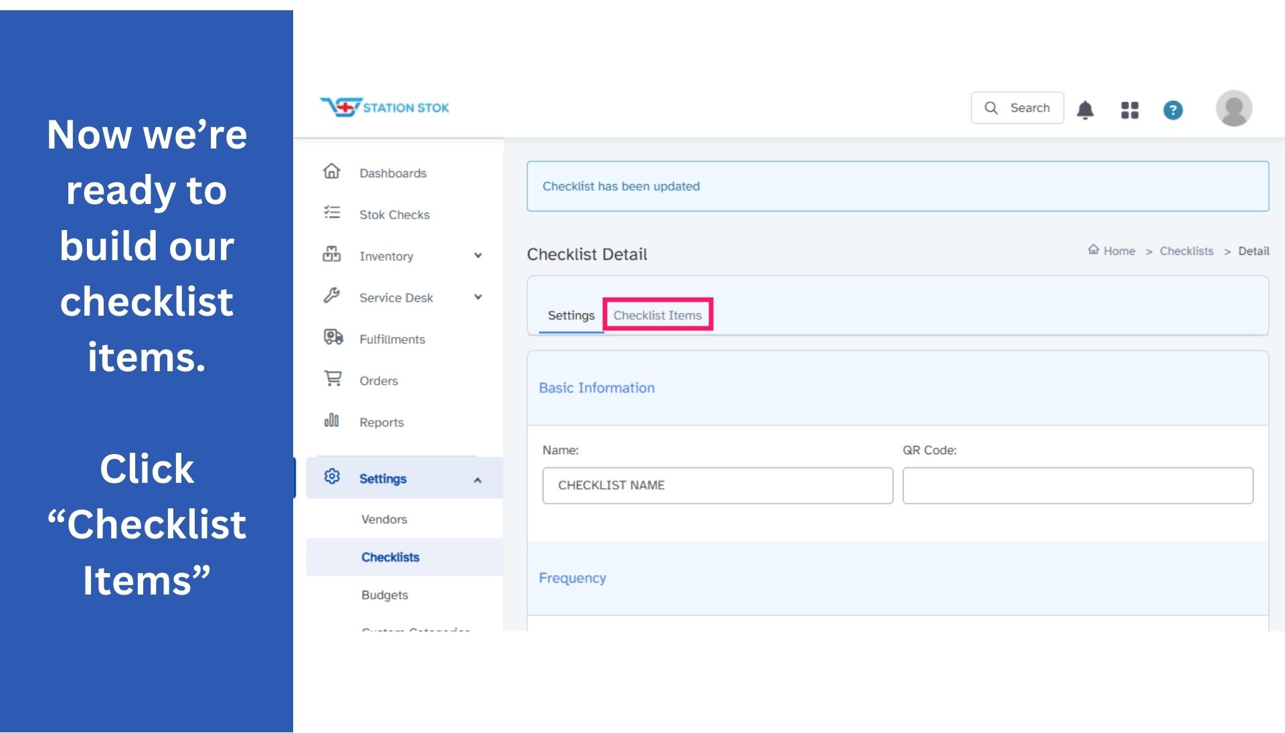1285x733 pixels.
Task: Click the blue help question mark icon
Action: 1173,110
